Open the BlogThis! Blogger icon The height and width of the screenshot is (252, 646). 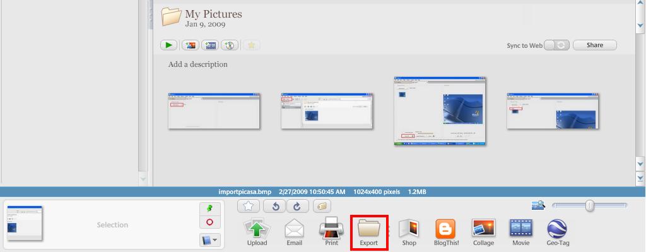pos(446,228)
